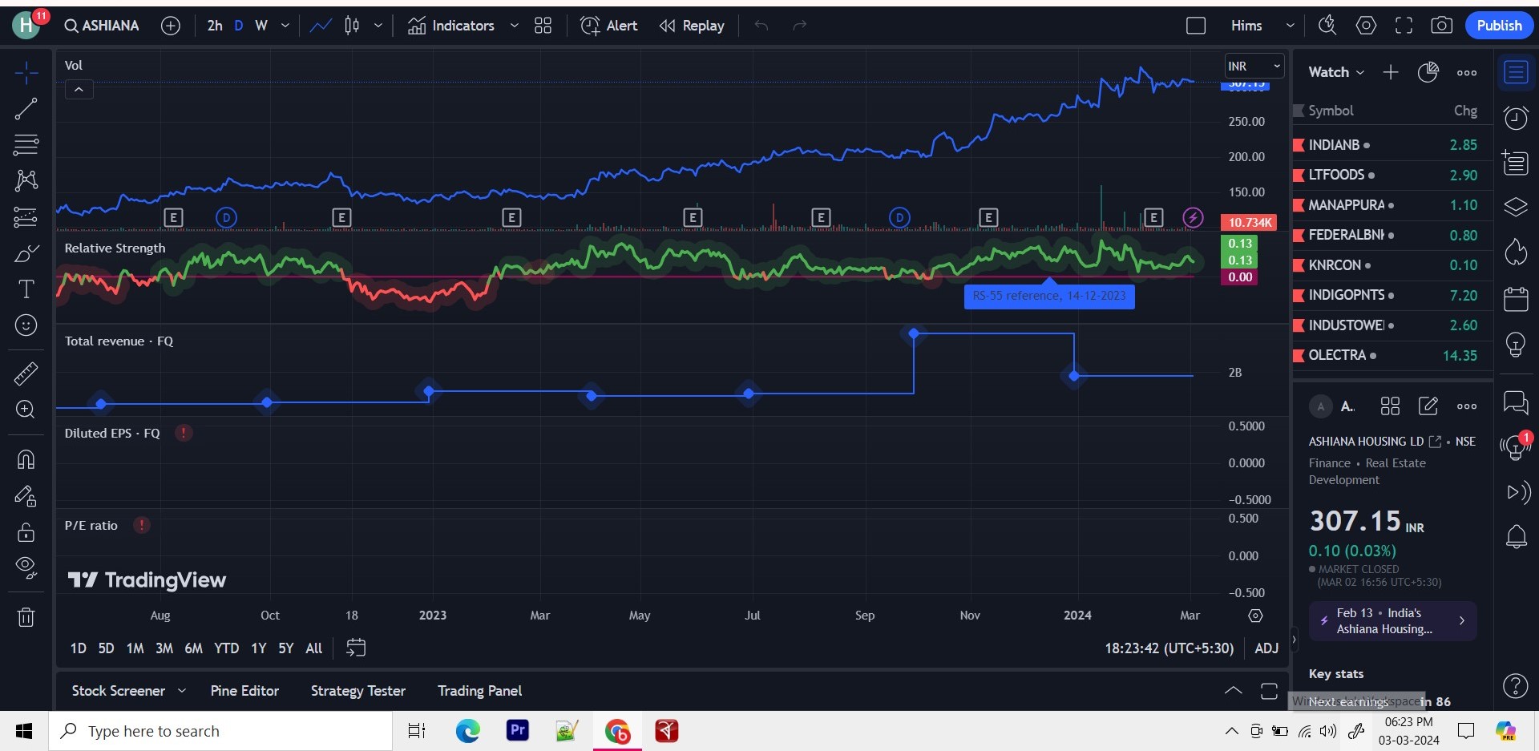Open the Indicators dialog
Screen dimensions: 1539x751
click(x=451, y=26)
